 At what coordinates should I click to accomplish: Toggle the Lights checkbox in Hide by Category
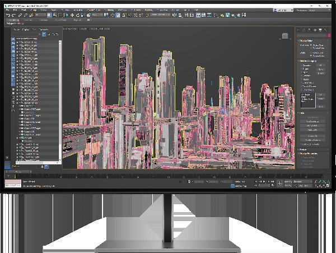pos(301,72)
